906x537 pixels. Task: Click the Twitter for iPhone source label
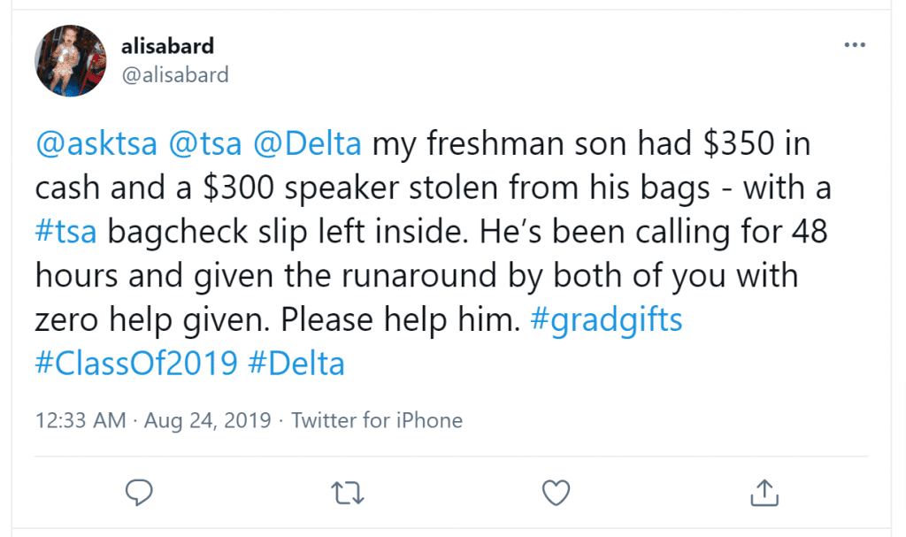coord(377,420)
